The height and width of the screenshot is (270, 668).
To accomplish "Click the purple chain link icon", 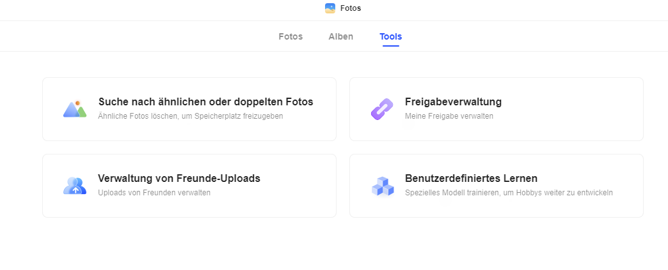I will point(382,109).
